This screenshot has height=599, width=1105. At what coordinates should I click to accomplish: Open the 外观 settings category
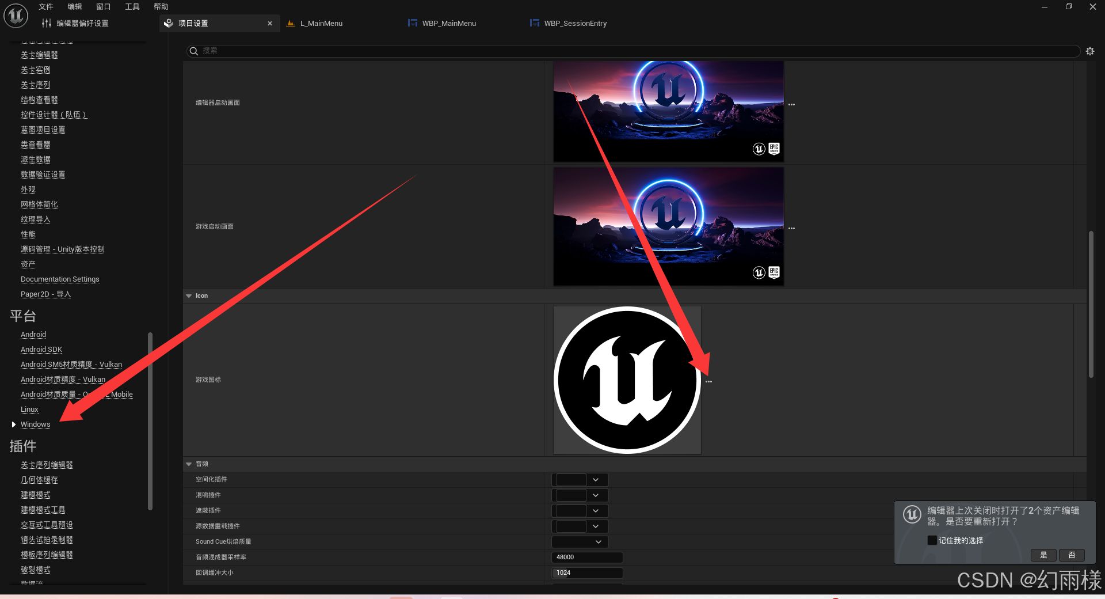(x=28, y=189)
